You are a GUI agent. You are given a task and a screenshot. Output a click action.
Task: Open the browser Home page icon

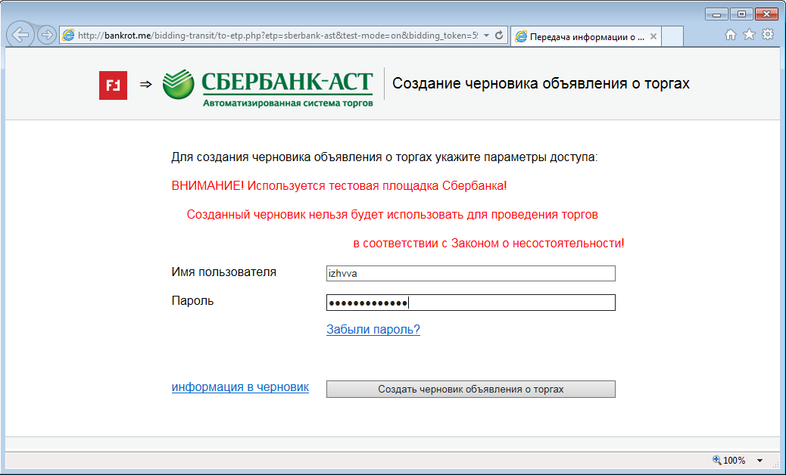pyautogui.click(x=731, y=35)
